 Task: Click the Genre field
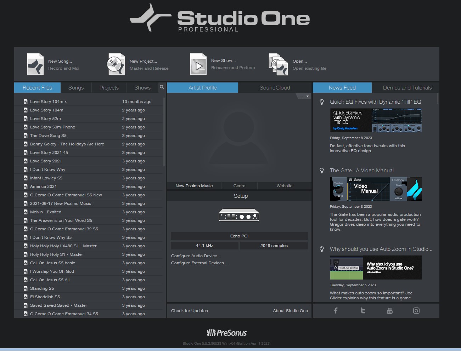(x=239, y=186)
